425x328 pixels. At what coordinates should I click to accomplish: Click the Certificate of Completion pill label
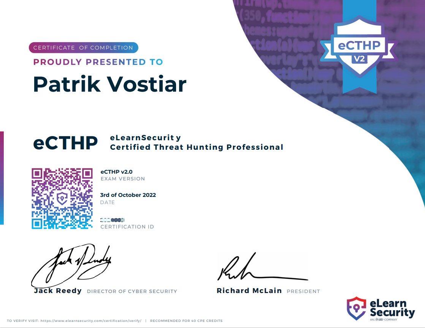pyautogui.click(x=84, y=48)
